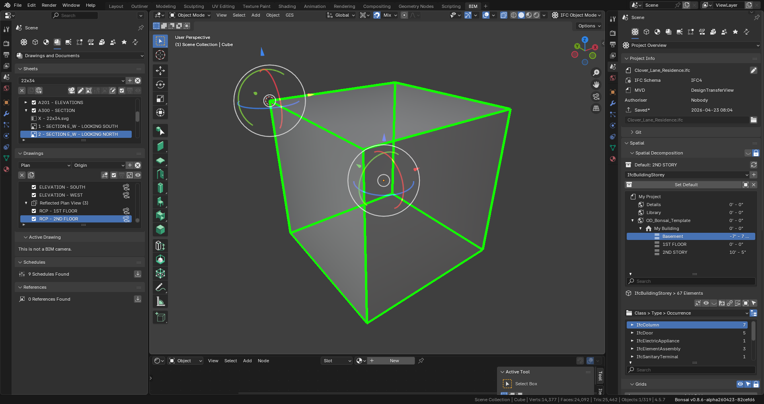Uncheck ELEVATION - SOUTH drawing
Viewport: 764px width, 404px height.
click(34, 187)
